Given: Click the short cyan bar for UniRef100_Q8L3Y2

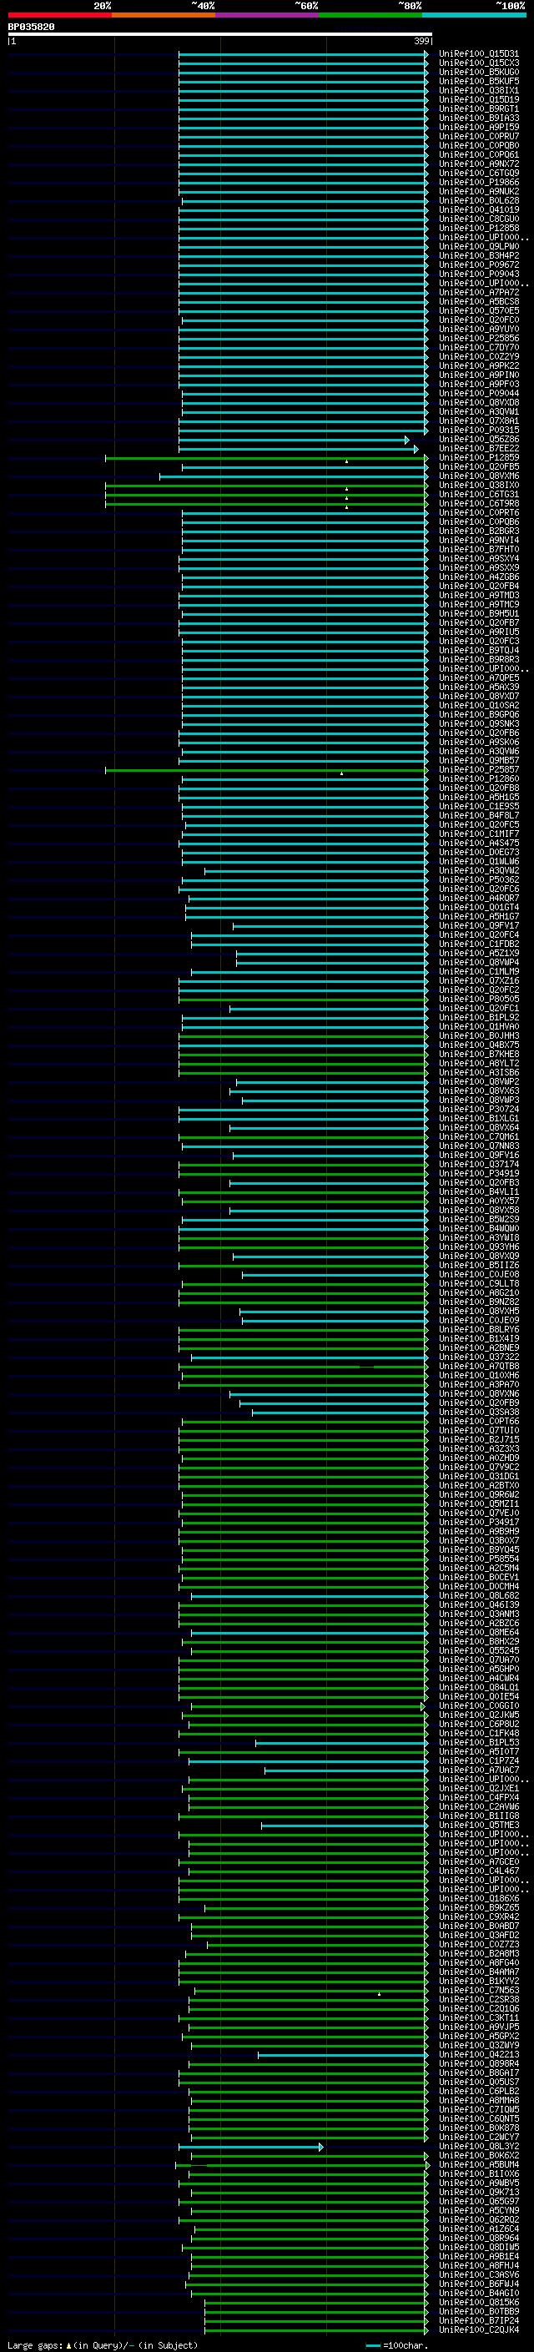Looking at the screenshot, I should click(x=251, y=2148).
